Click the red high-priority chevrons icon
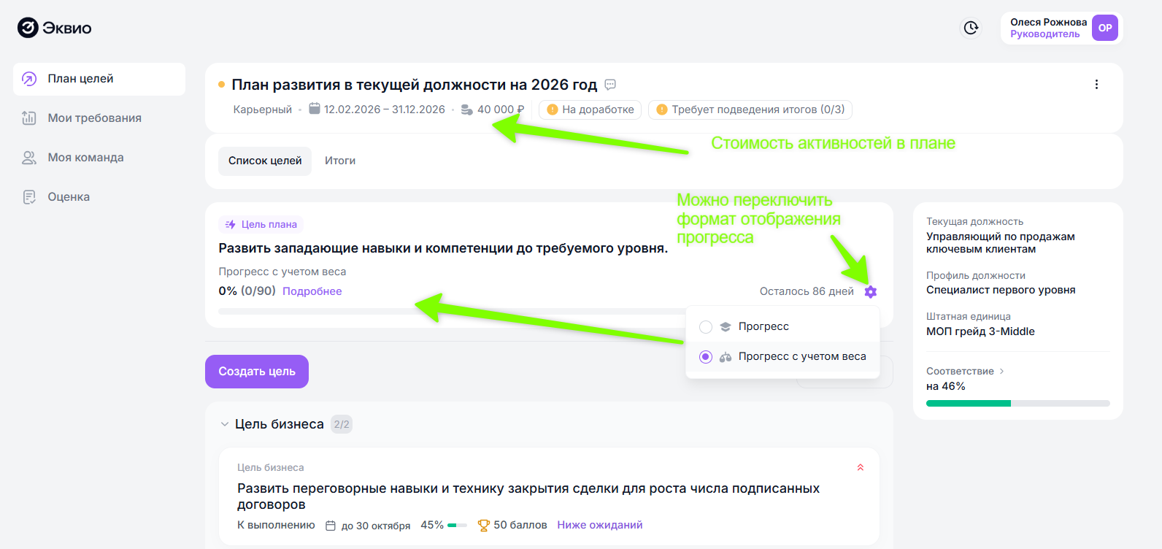 coord(861,467)
